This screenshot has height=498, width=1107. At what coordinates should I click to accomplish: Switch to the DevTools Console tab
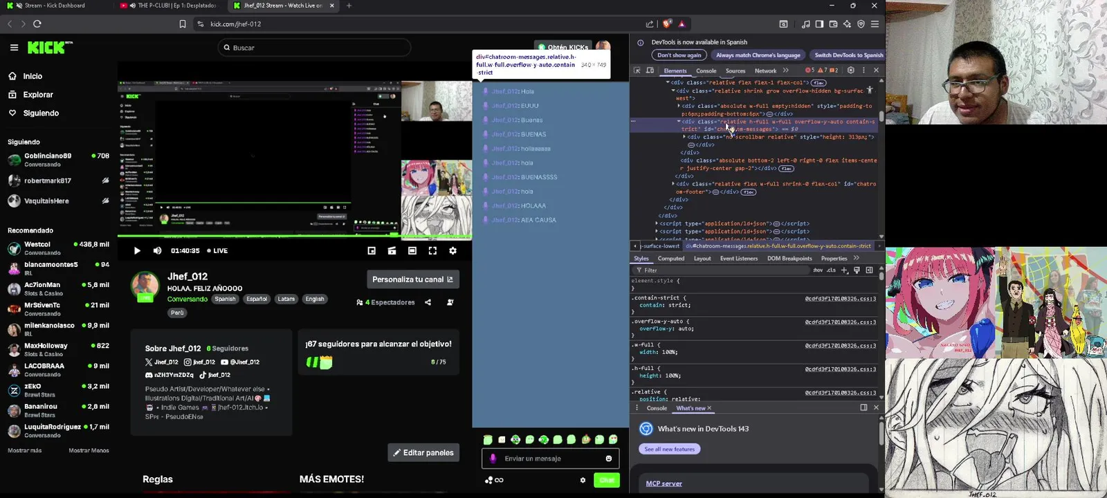pyautogui.click(x=706, y=71)
